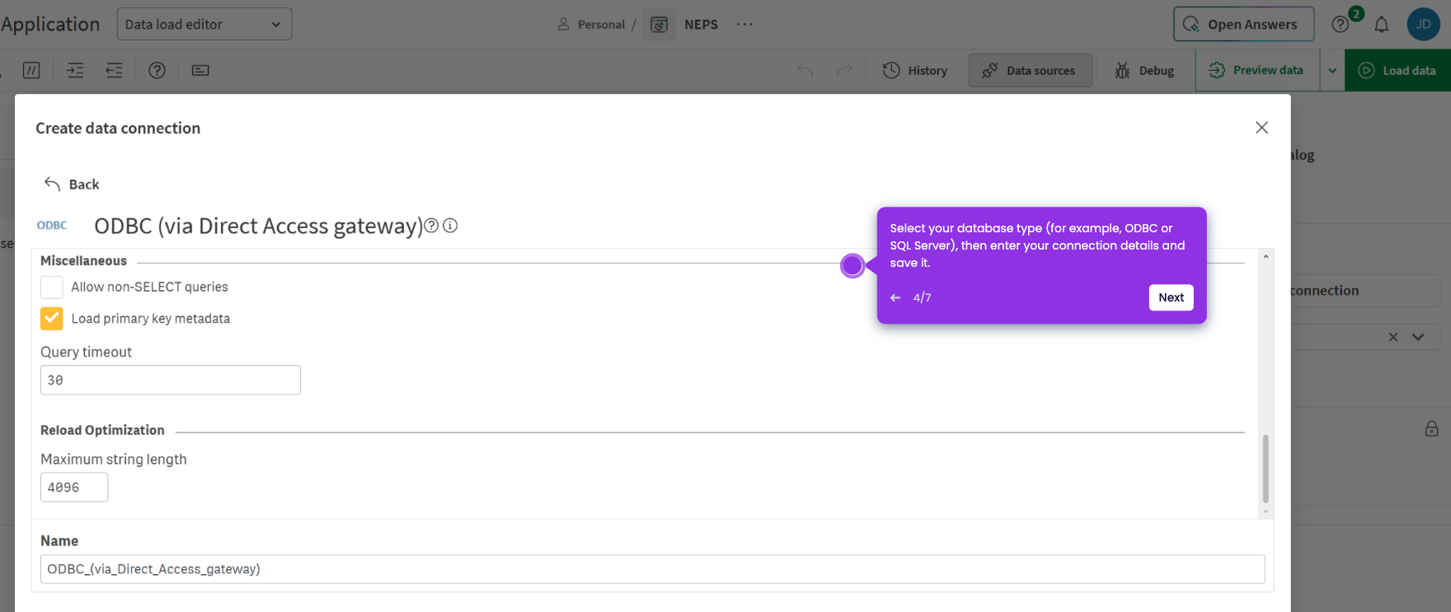Viewport: 1451px width, 612px height.
Task: Open the script help icon in toolbar
Action: (157, 70)
